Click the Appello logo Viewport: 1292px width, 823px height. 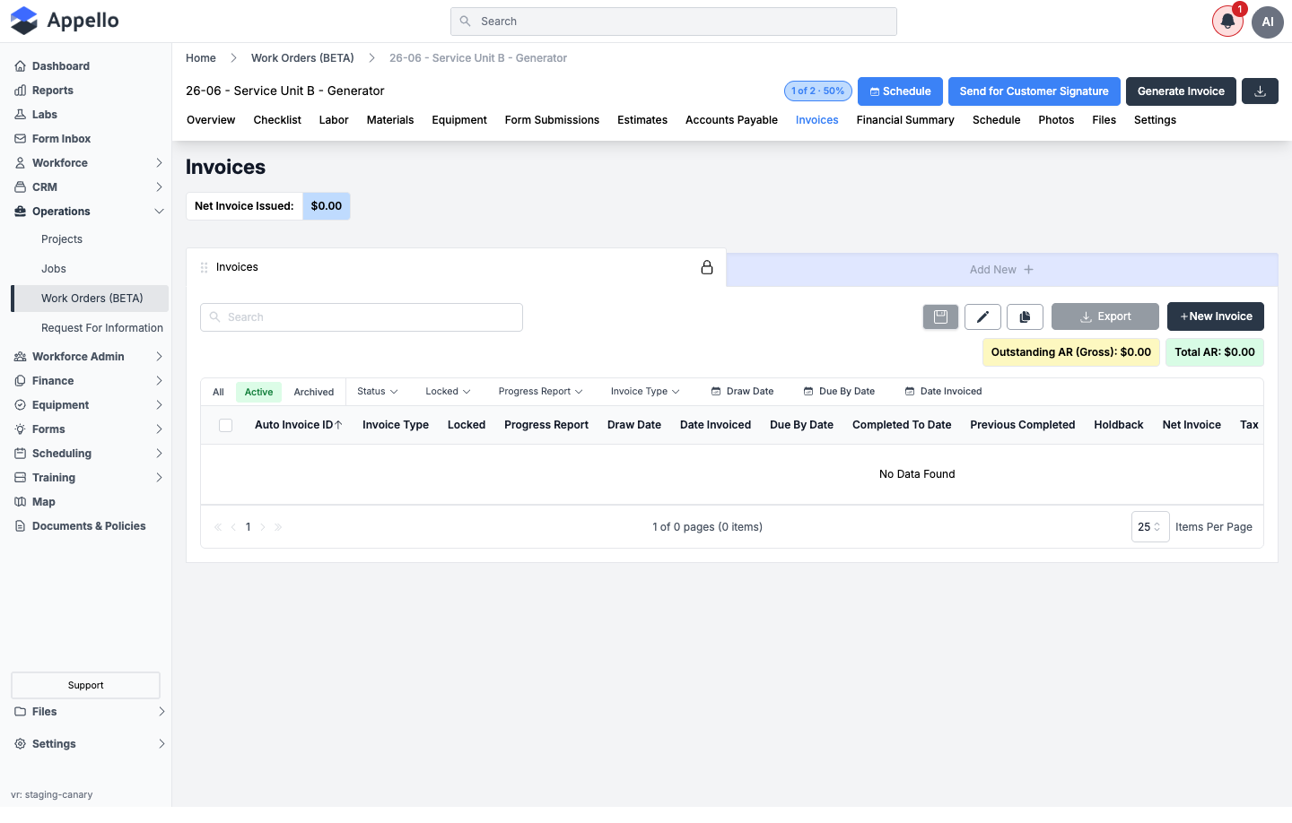[x=65, y=21]
